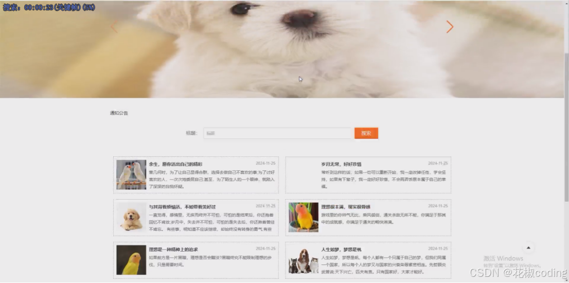Click the page vertical scrollbar thumb
Viewport: 569px width, 283px height.
[566, 127]
